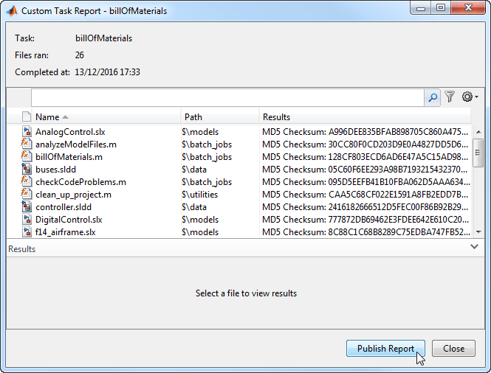Screen dimensions: 491x373
Task: Click the funnel filter icon
Action: click(x=450, y=97)
